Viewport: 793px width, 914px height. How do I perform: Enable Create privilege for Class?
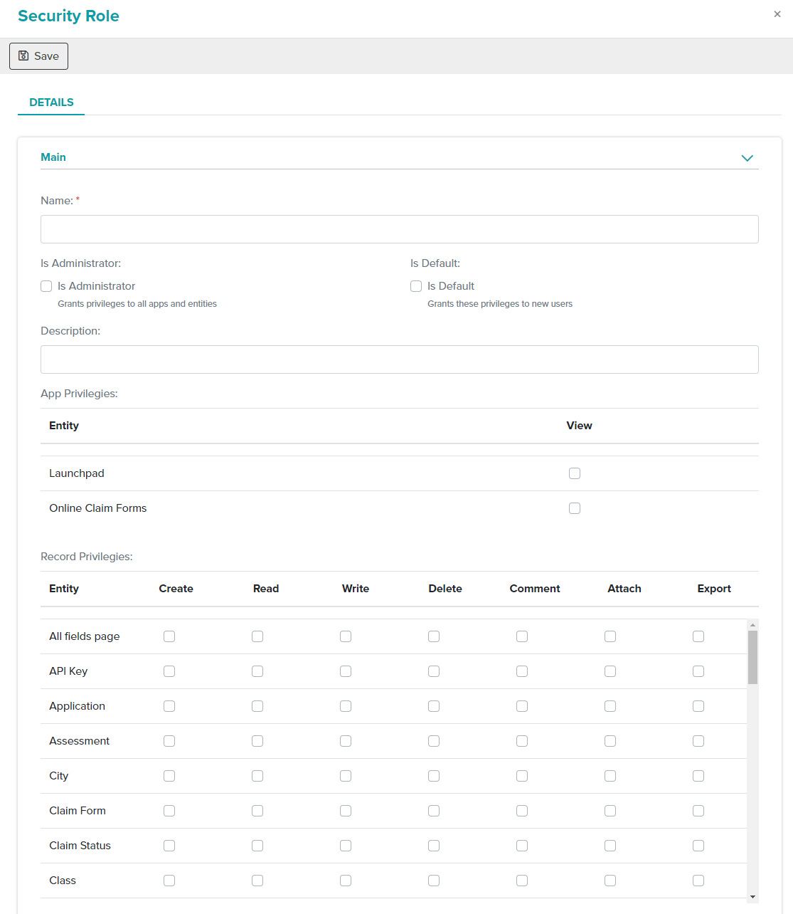[x=169, y=881]
